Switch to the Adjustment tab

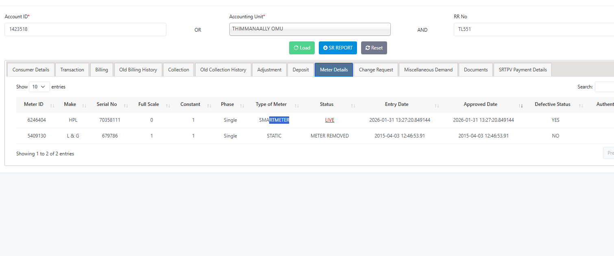coord(269,70)
